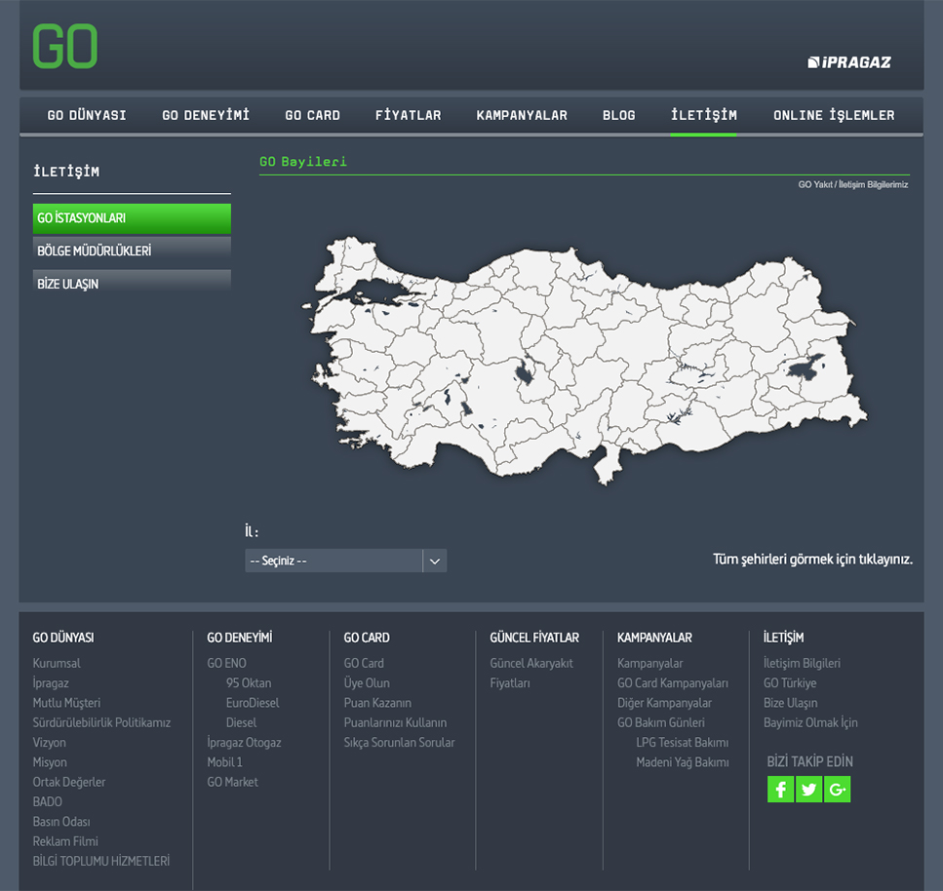943x891 pixels.
Task: Open the İl province dropdown
Action: pos(345,561)
